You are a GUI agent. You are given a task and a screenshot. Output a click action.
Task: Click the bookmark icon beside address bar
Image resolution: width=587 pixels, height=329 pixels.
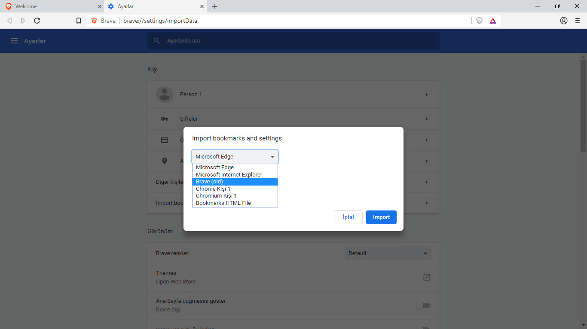pos(79,21)
